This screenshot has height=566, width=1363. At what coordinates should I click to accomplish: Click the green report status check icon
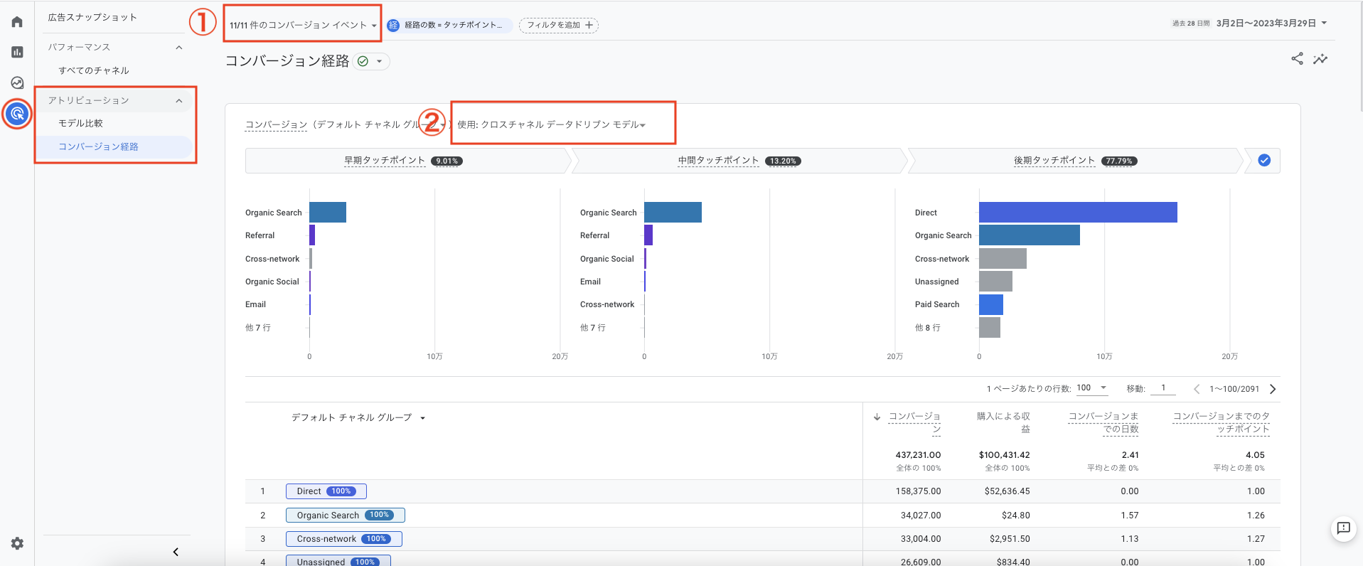(363, 61)
